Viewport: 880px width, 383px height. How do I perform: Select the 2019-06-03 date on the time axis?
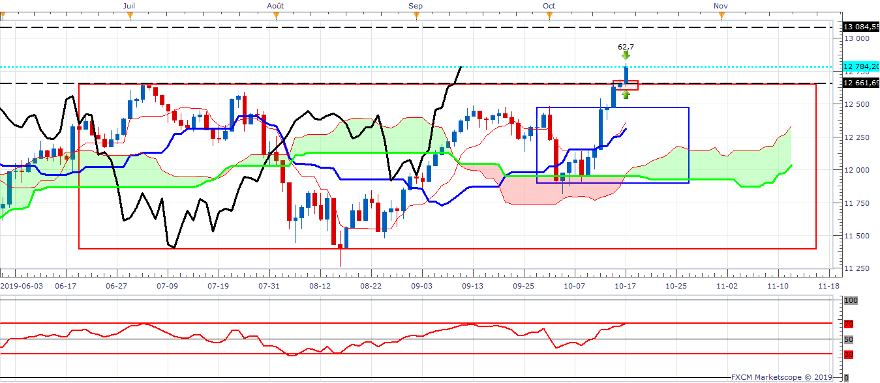[20, 285]
